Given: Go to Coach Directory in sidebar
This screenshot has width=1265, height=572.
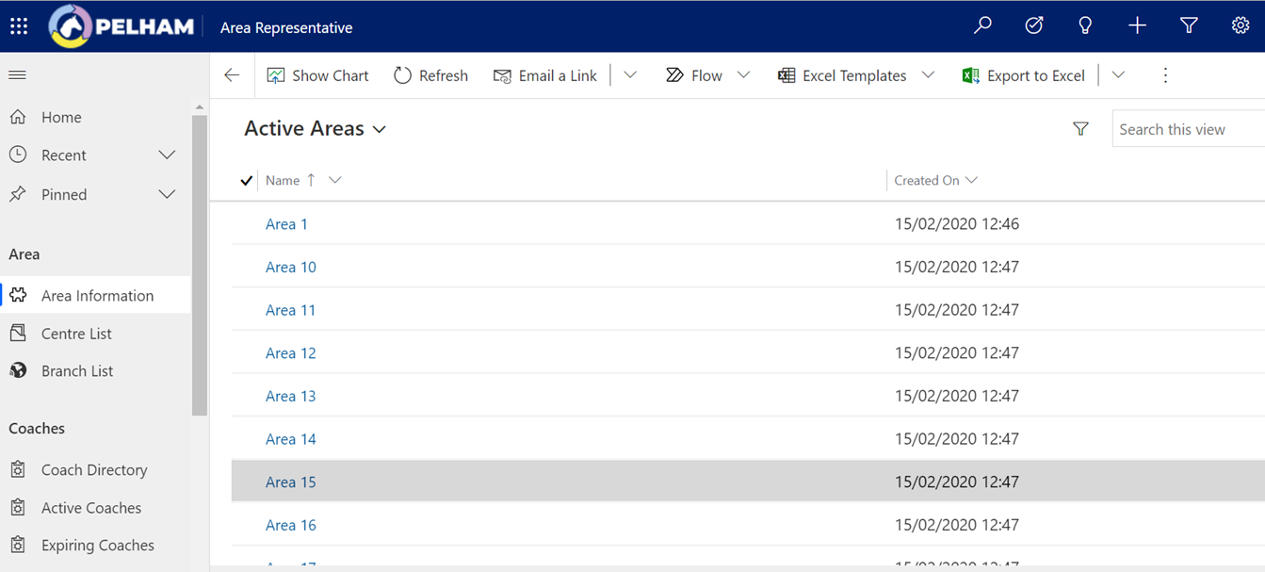Looking at the screenshot, I should coord(94,470).
